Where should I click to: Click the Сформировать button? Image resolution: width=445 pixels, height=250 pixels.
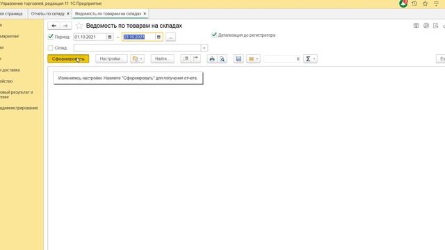click(x=68, y=59)
